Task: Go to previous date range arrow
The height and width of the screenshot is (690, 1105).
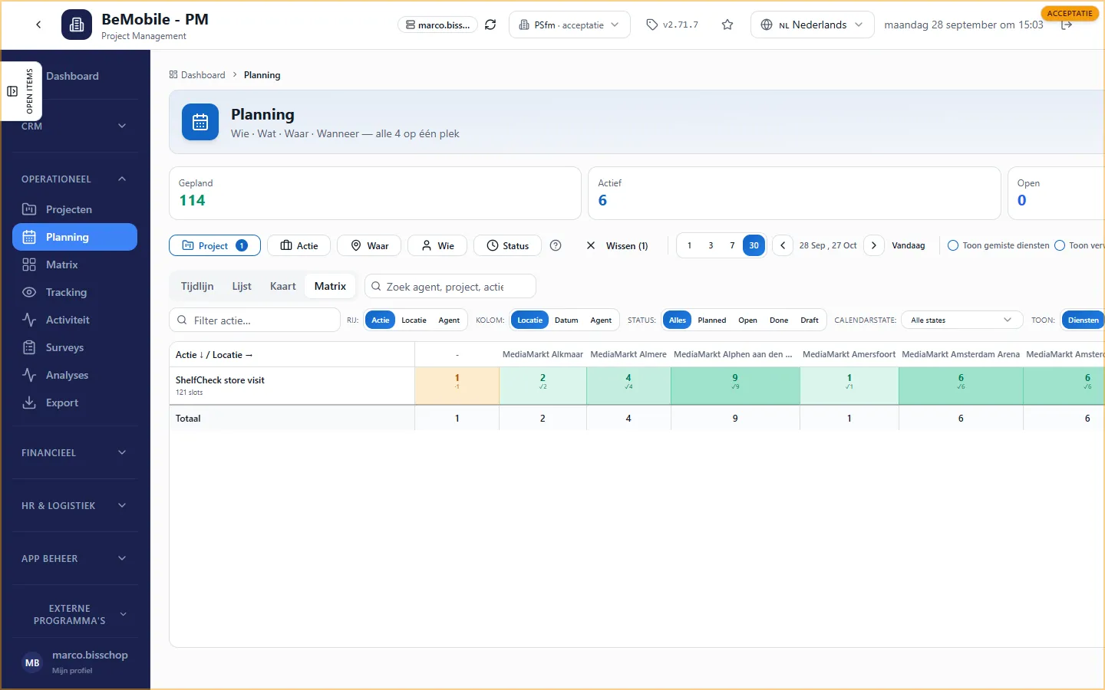Action: (x=783, y=245)
